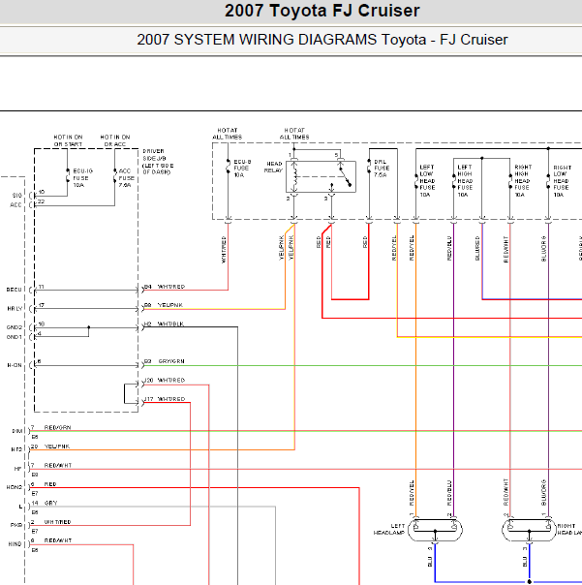Select the "ECU-B FUSE 10A" label
The width and height of the screenshot is (582, 585).
click(242, 169)
